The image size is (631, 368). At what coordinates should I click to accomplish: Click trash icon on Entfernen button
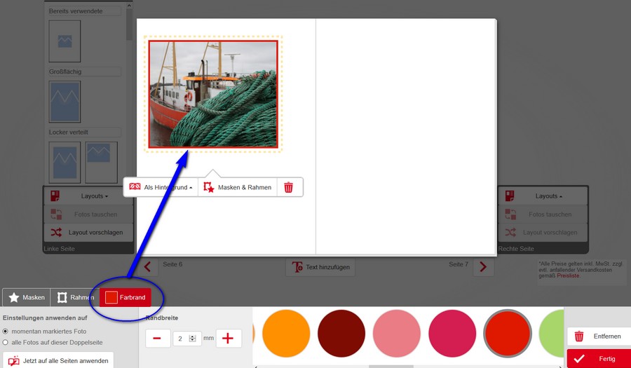[579, 336]
